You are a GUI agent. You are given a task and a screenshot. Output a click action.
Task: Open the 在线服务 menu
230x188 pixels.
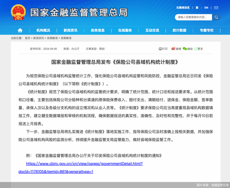pos(125,30)
